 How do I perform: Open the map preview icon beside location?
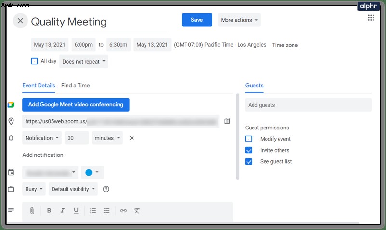[x=227, y=121]
